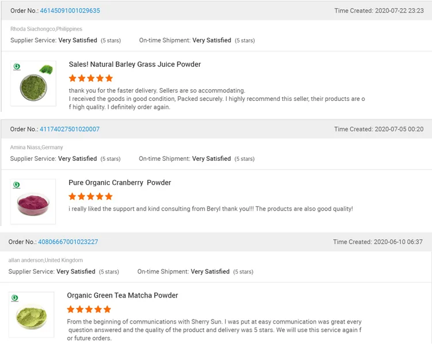The height and width of the screenshot is (346, 432).
Task: Click the green brand logo on barley image
Action: click(17, 66)
